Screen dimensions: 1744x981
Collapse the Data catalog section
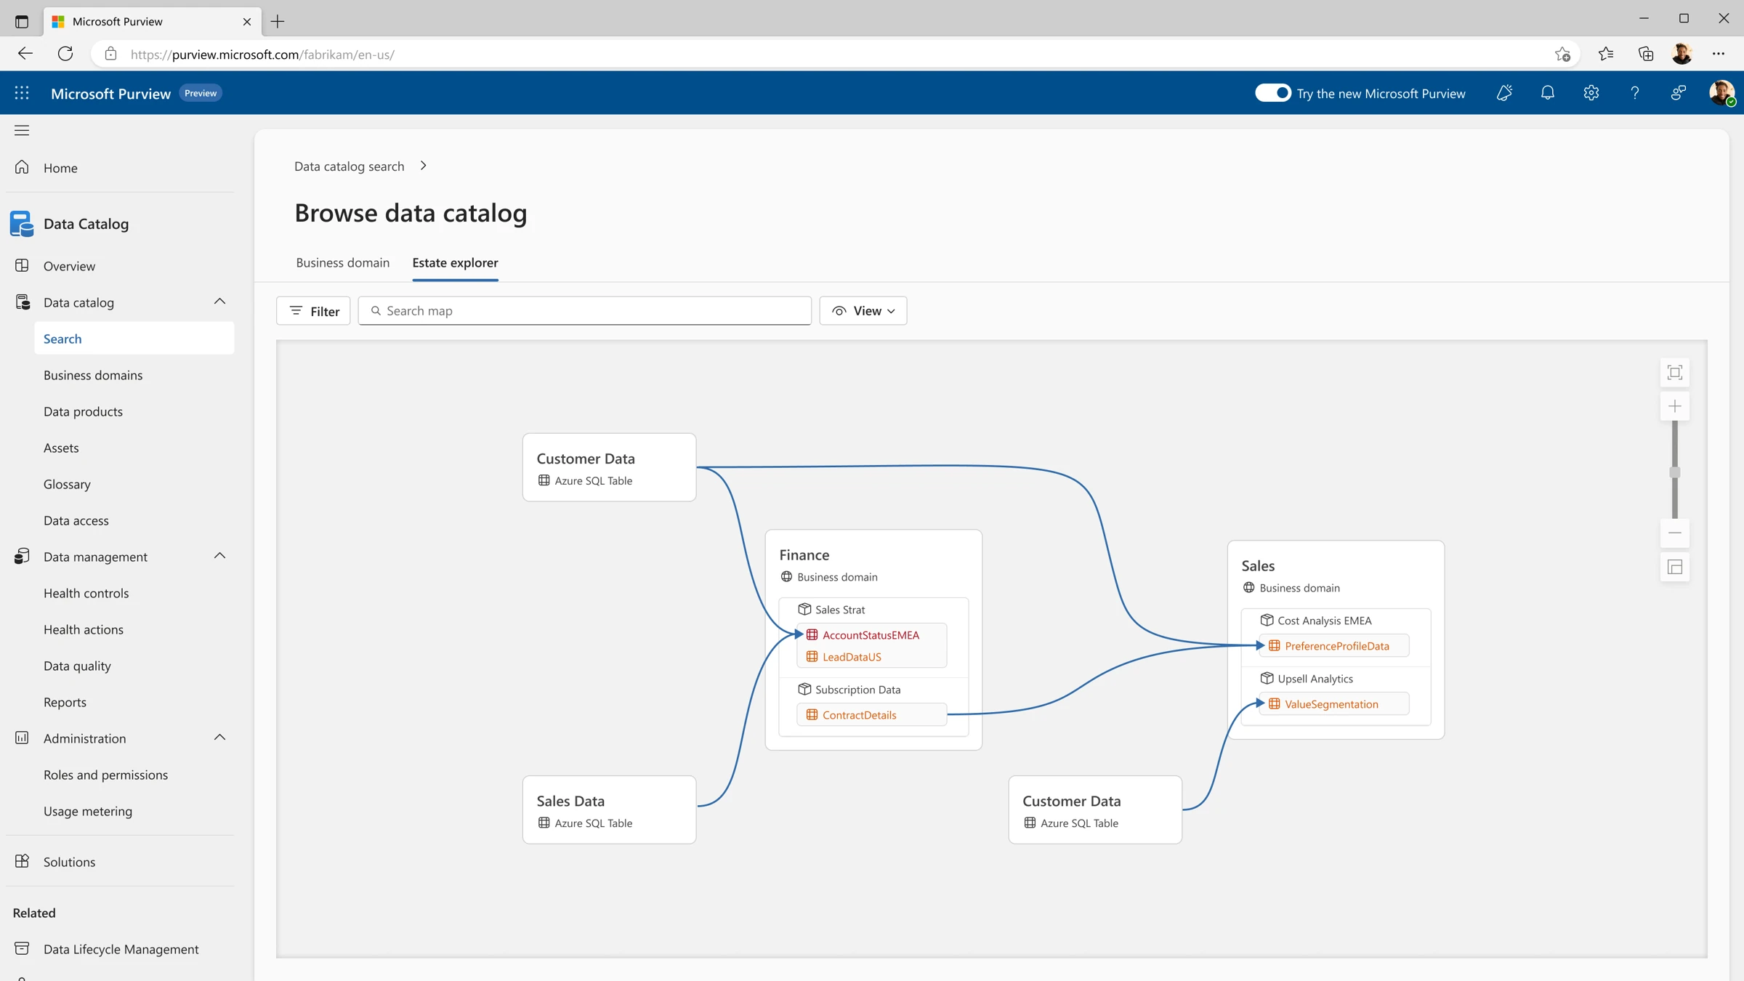pos(219,302)
